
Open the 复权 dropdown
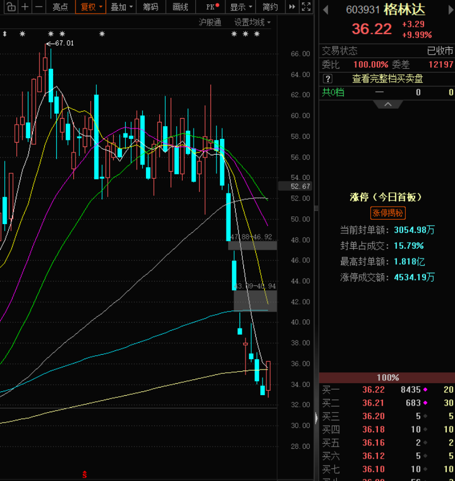[91, 7]
